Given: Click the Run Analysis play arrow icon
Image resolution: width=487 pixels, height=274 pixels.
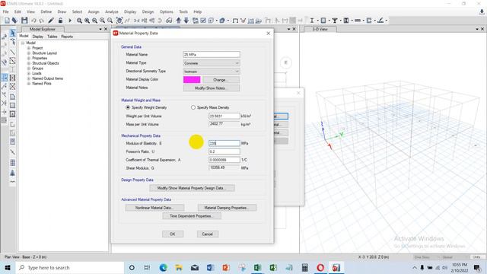Looking at the screenshot, I should coord(70,21).
